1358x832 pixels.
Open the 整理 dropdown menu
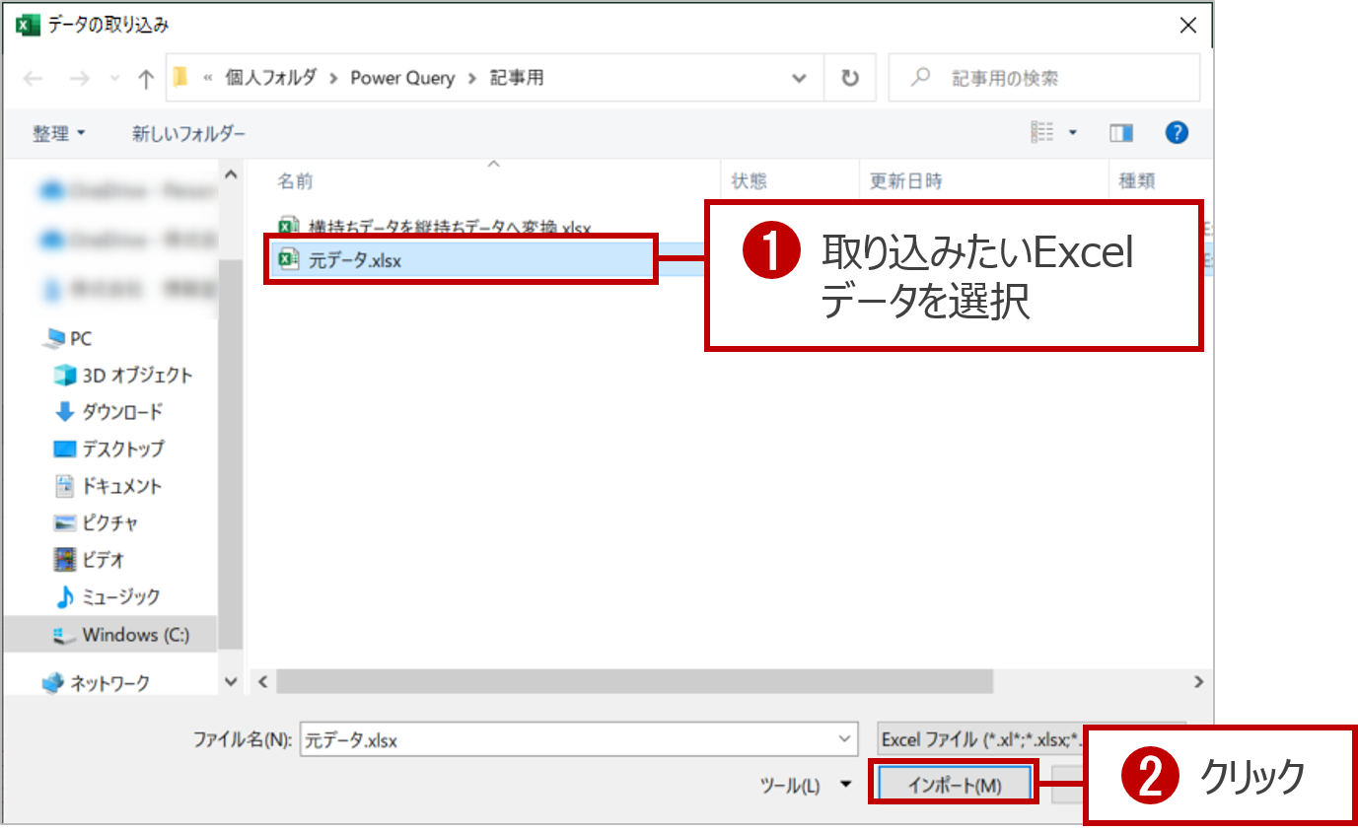click(55, 132)
